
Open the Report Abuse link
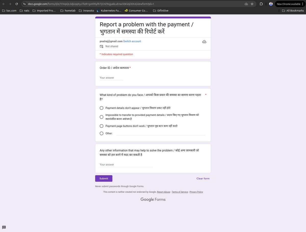tap(163, 192)
